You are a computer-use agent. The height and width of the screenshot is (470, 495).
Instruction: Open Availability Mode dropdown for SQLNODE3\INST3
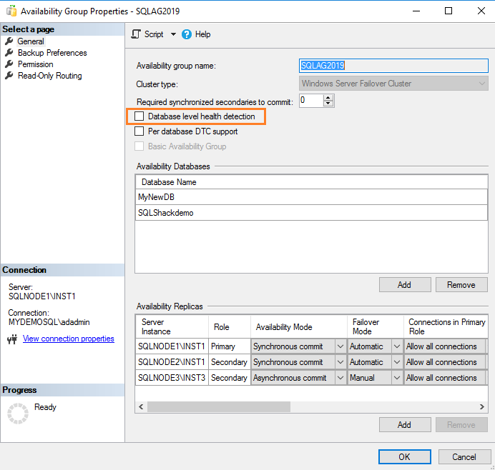click(x=340, y=378)
